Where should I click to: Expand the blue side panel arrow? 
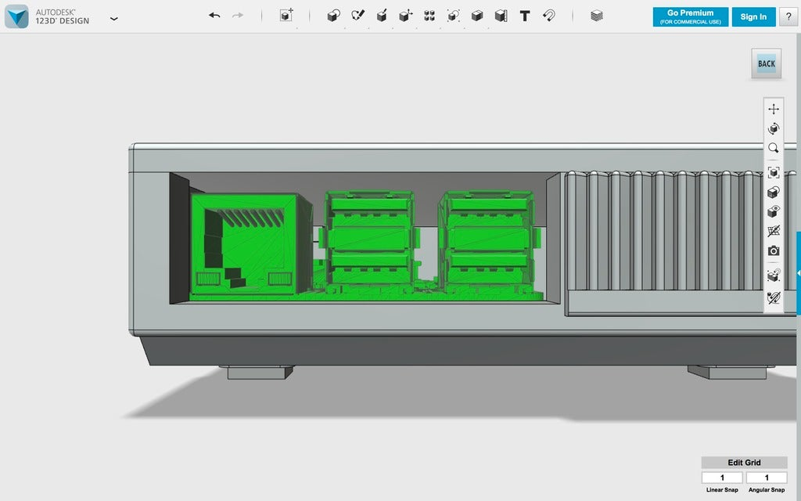pyautogui.click(x=799, y=273)
